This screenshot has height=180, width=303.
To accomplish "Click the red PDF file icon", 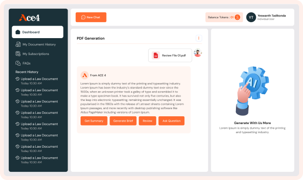I will [x=156, y=55].
